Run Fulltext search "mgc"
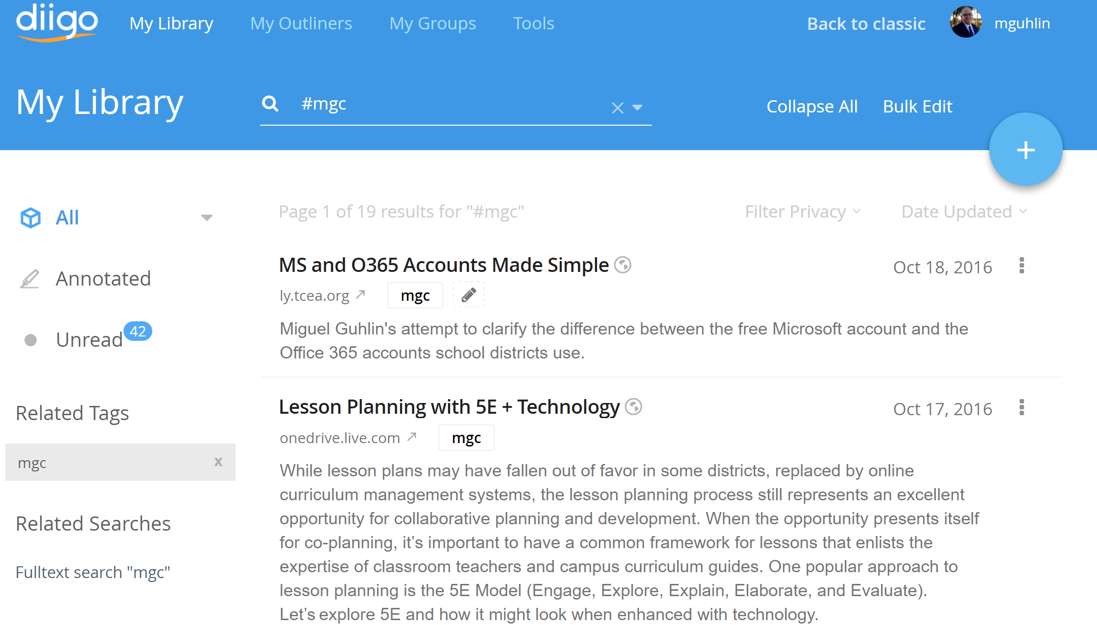Image resolution: width=1097 pixels, height=625 pixels. click(x=93, y=572)
